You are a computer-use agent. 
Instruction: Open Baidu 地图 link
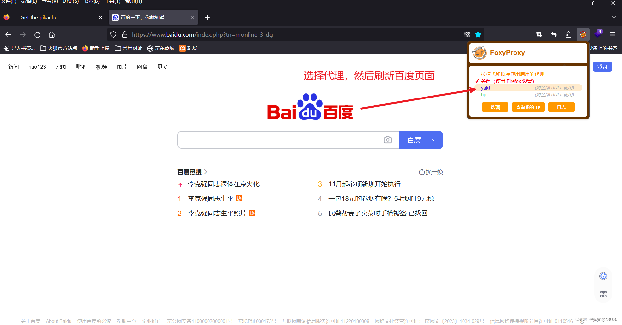click(61, 67)
